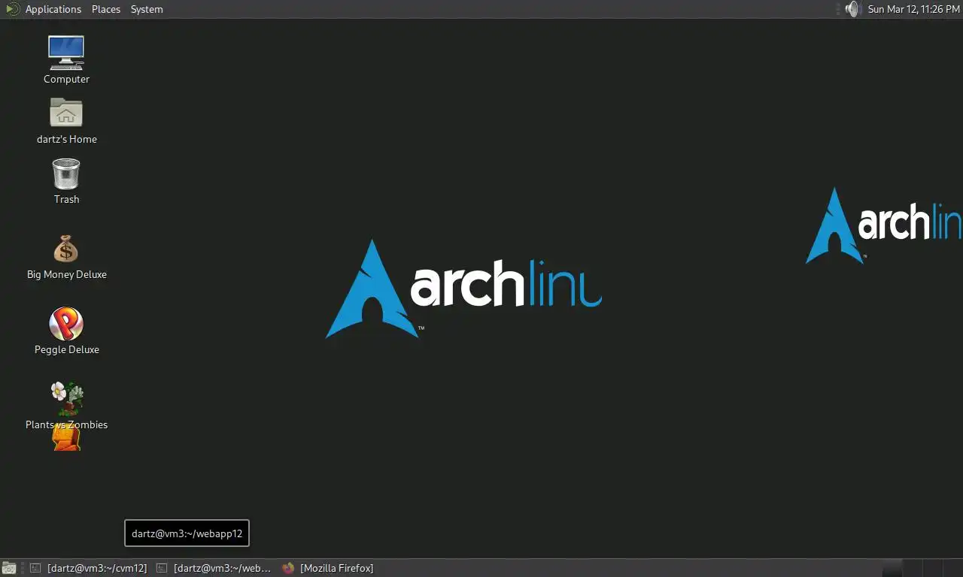Click the Firefox icon in the taskbar

tap(288, 568)
